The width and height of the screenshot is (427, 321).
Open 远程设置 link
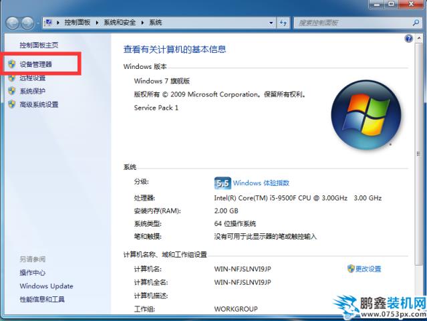32,78
